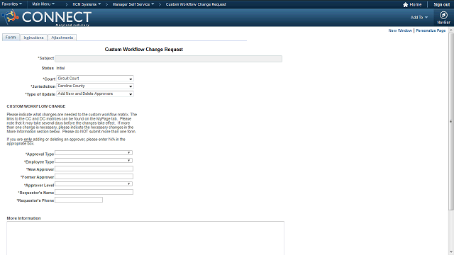454x255 pixels.
Task: Click the Former Approver field
Action: click(94, 176)
